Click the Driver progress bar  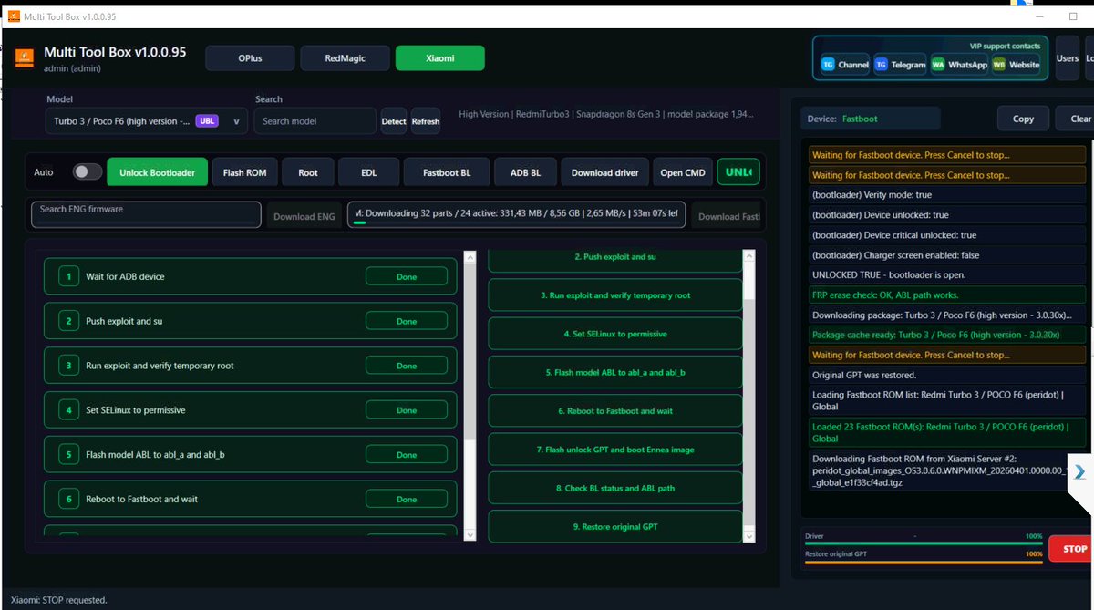pyautogui.click(x=924, y=543)
